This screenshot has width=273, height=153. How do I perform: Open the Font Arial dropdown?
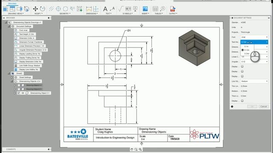coord(254,37)
